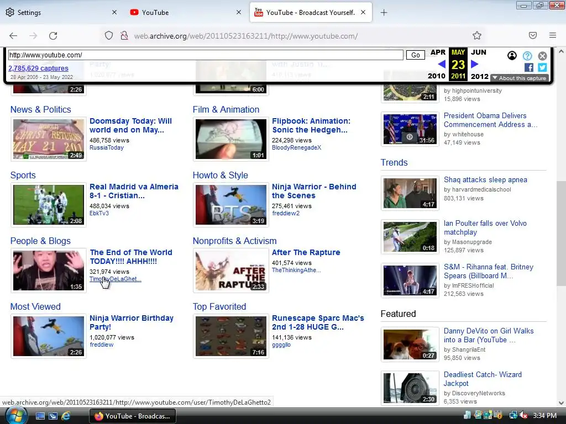Open the Nonprofits & Activism category

234,241
